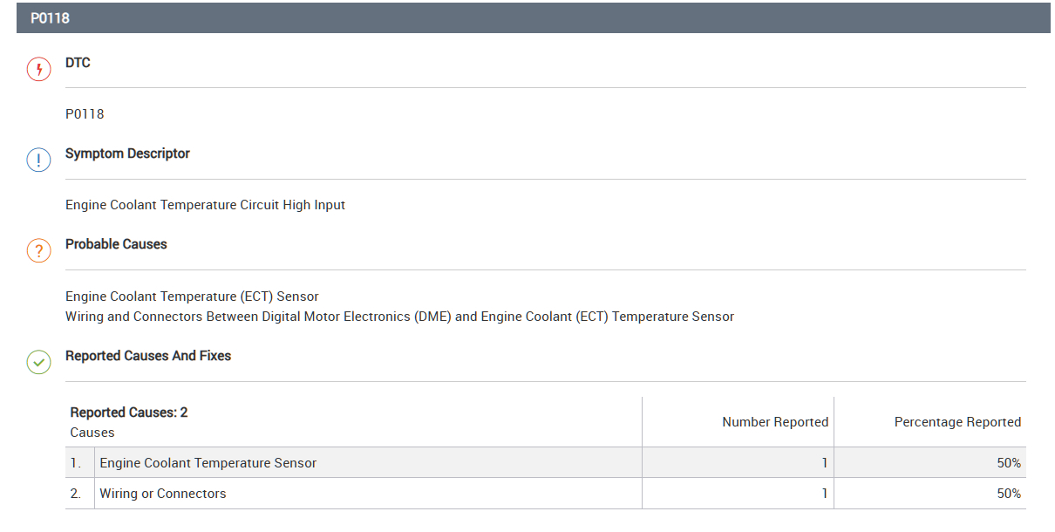Click the number reported for Wiring or Connectors
Screen dimensions: 1055x532
824,494
